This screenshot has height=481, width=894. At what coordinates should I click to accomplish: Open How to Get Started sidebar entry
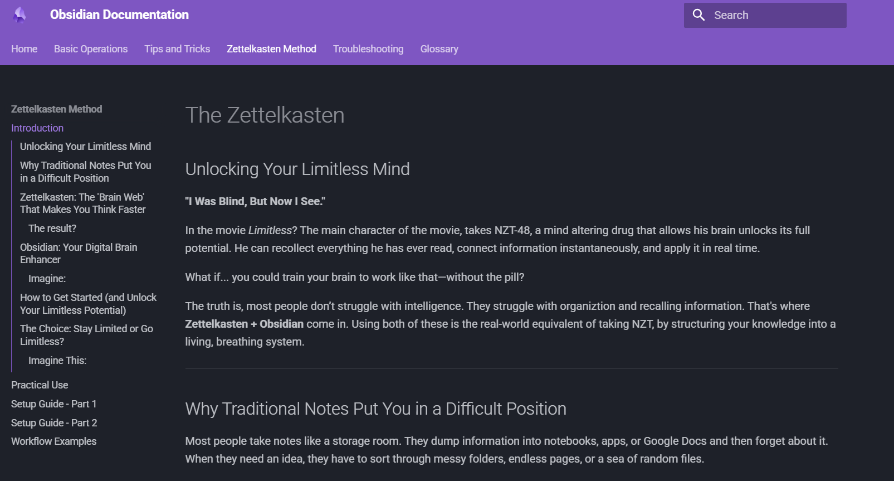pos(88,304)
